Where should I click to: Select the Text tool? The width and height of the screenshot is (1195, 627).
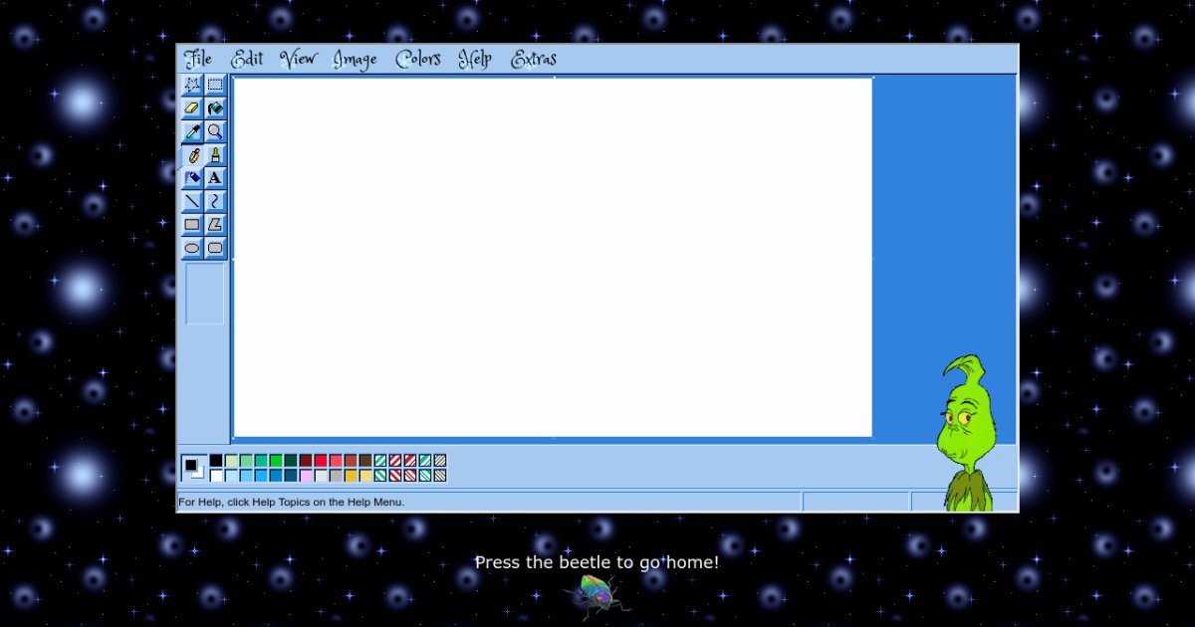tap(215, 178)
